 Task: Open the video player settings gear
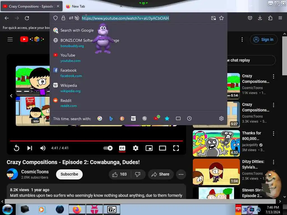coord(136,148)
